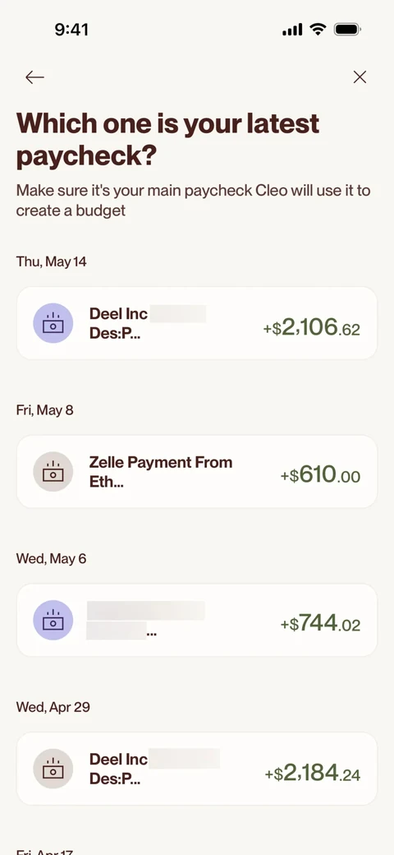Select the Deel Inc paycheck of $2,106.62

pyautogui.click(x=197, y=323)
